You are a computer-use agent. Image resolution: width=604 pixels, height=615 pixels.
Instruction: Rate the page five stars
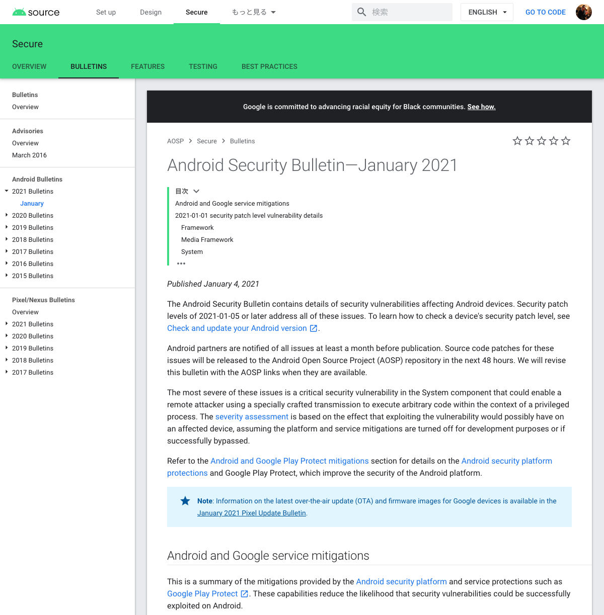click(566, 141)
